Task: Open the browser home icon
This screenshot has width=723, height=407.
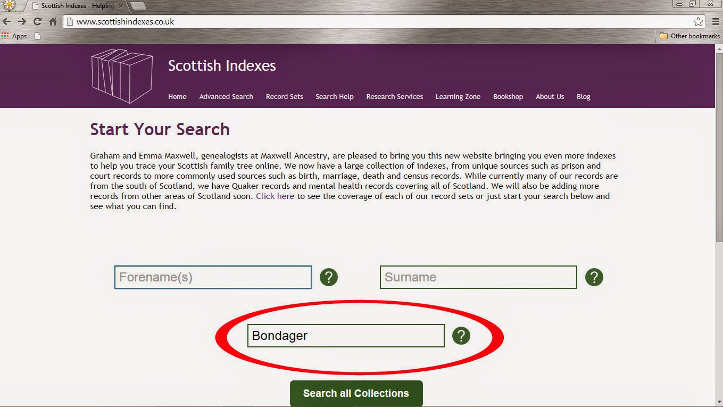Action: pos(53,22)
